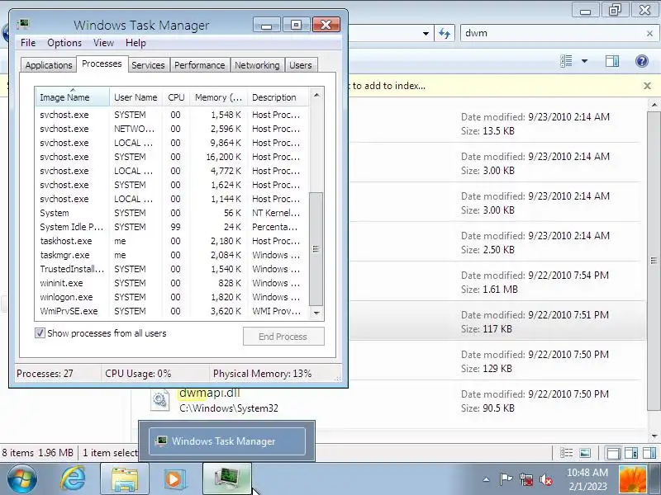Select the WmiPrvSE.exe process row

pyautogui.click(x=172, y=311)
